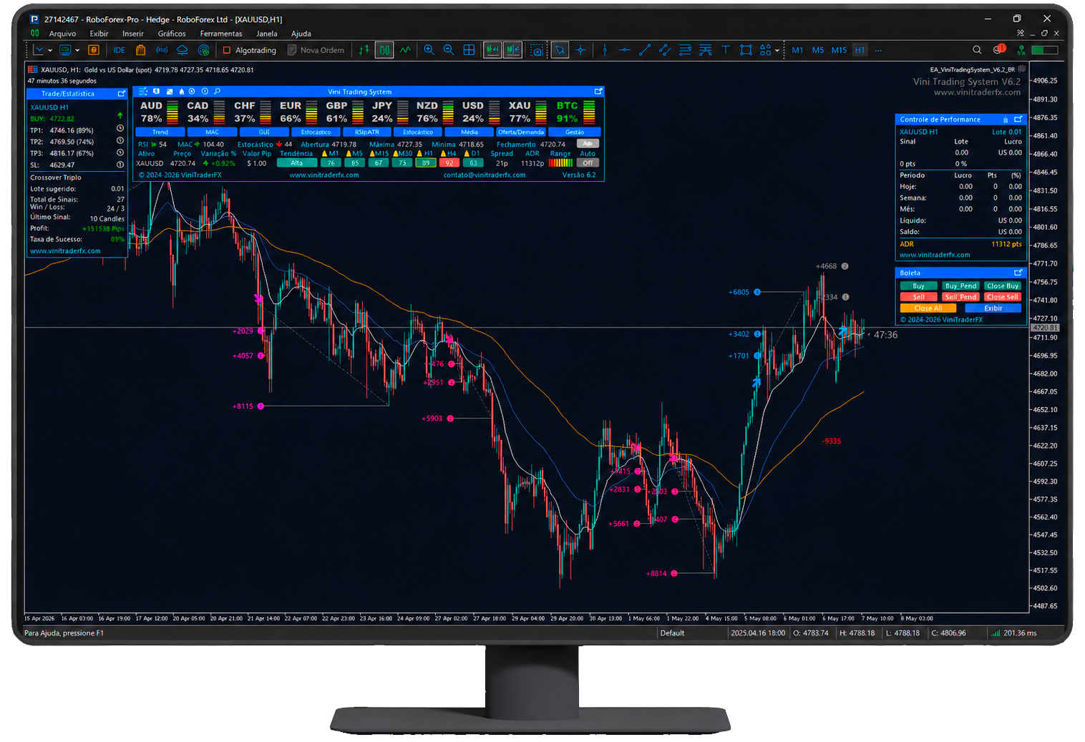The width and height of the screenshot is (1085, 742).
Task: Expand the Vini Trading System panel
Action: [598, 92]
